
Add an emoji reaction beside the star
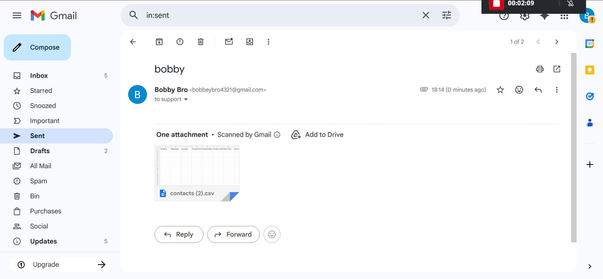519,90
